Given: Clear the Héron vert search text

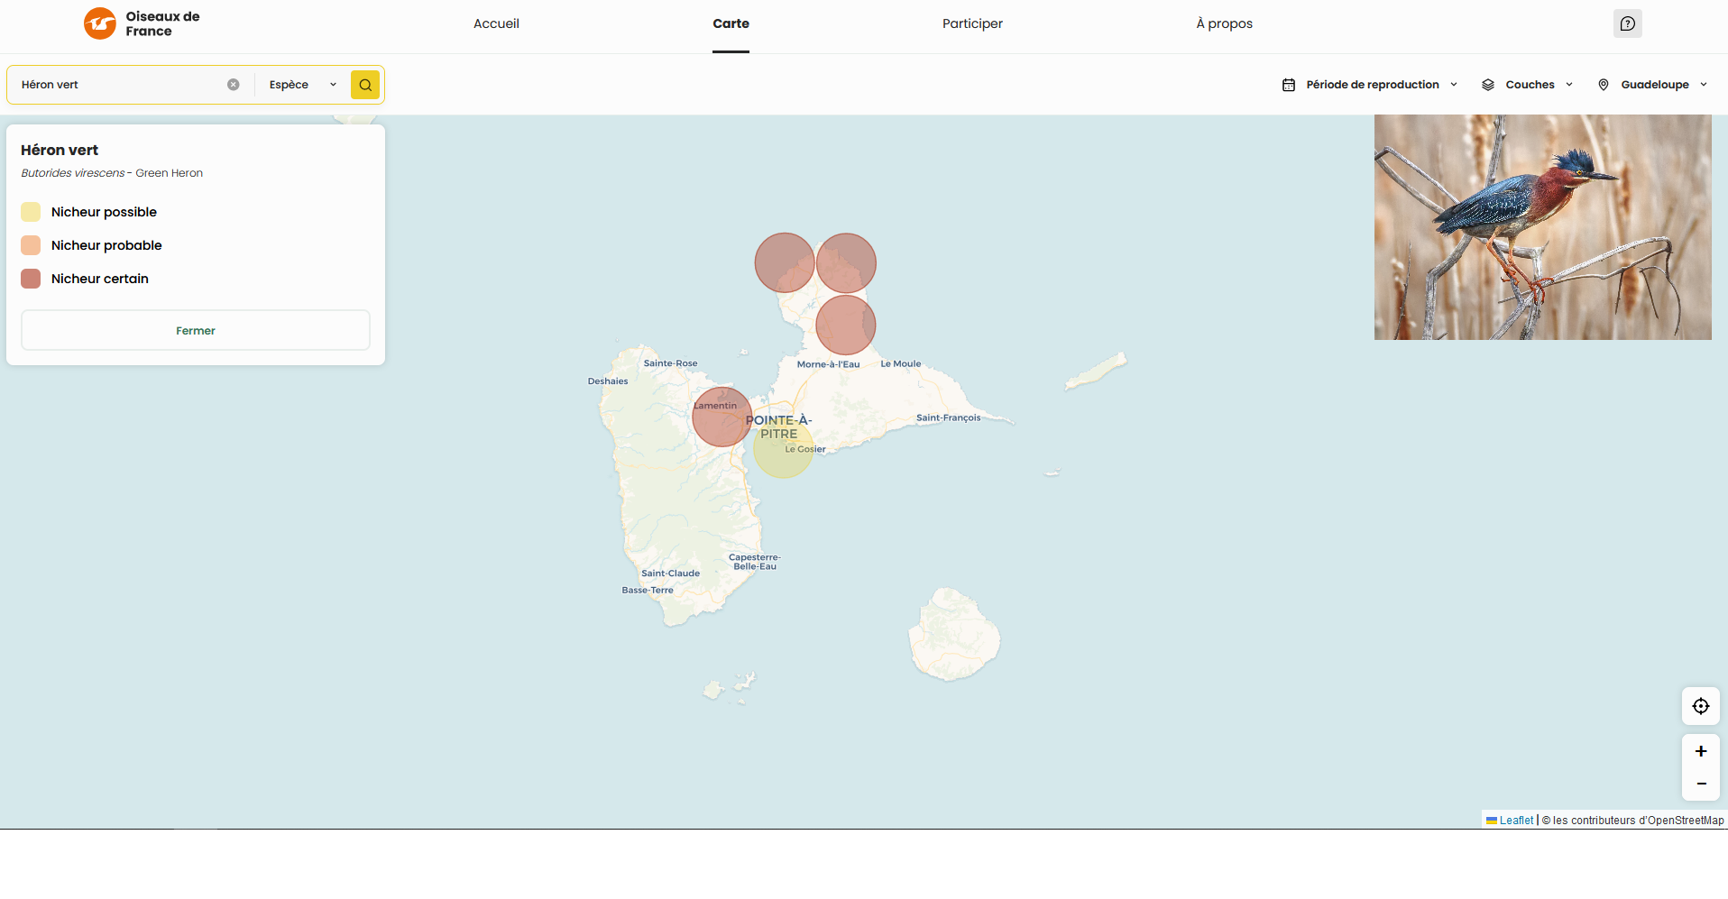Looking at the screenshot, I should click(234, 85).
